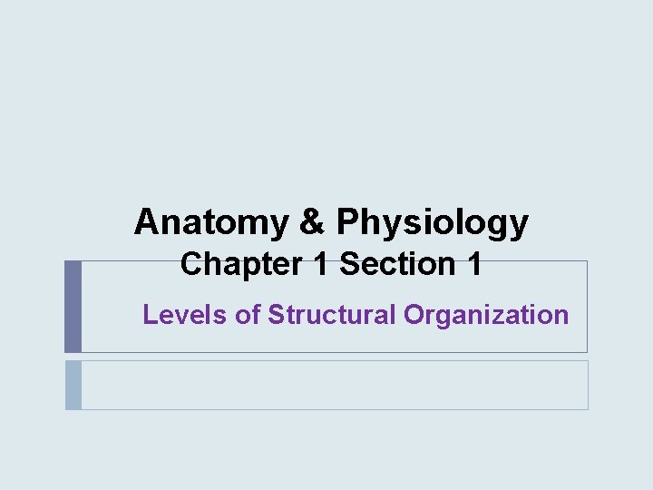Click the dark slate-blue vertical accent bar

[x=73, y=307]
